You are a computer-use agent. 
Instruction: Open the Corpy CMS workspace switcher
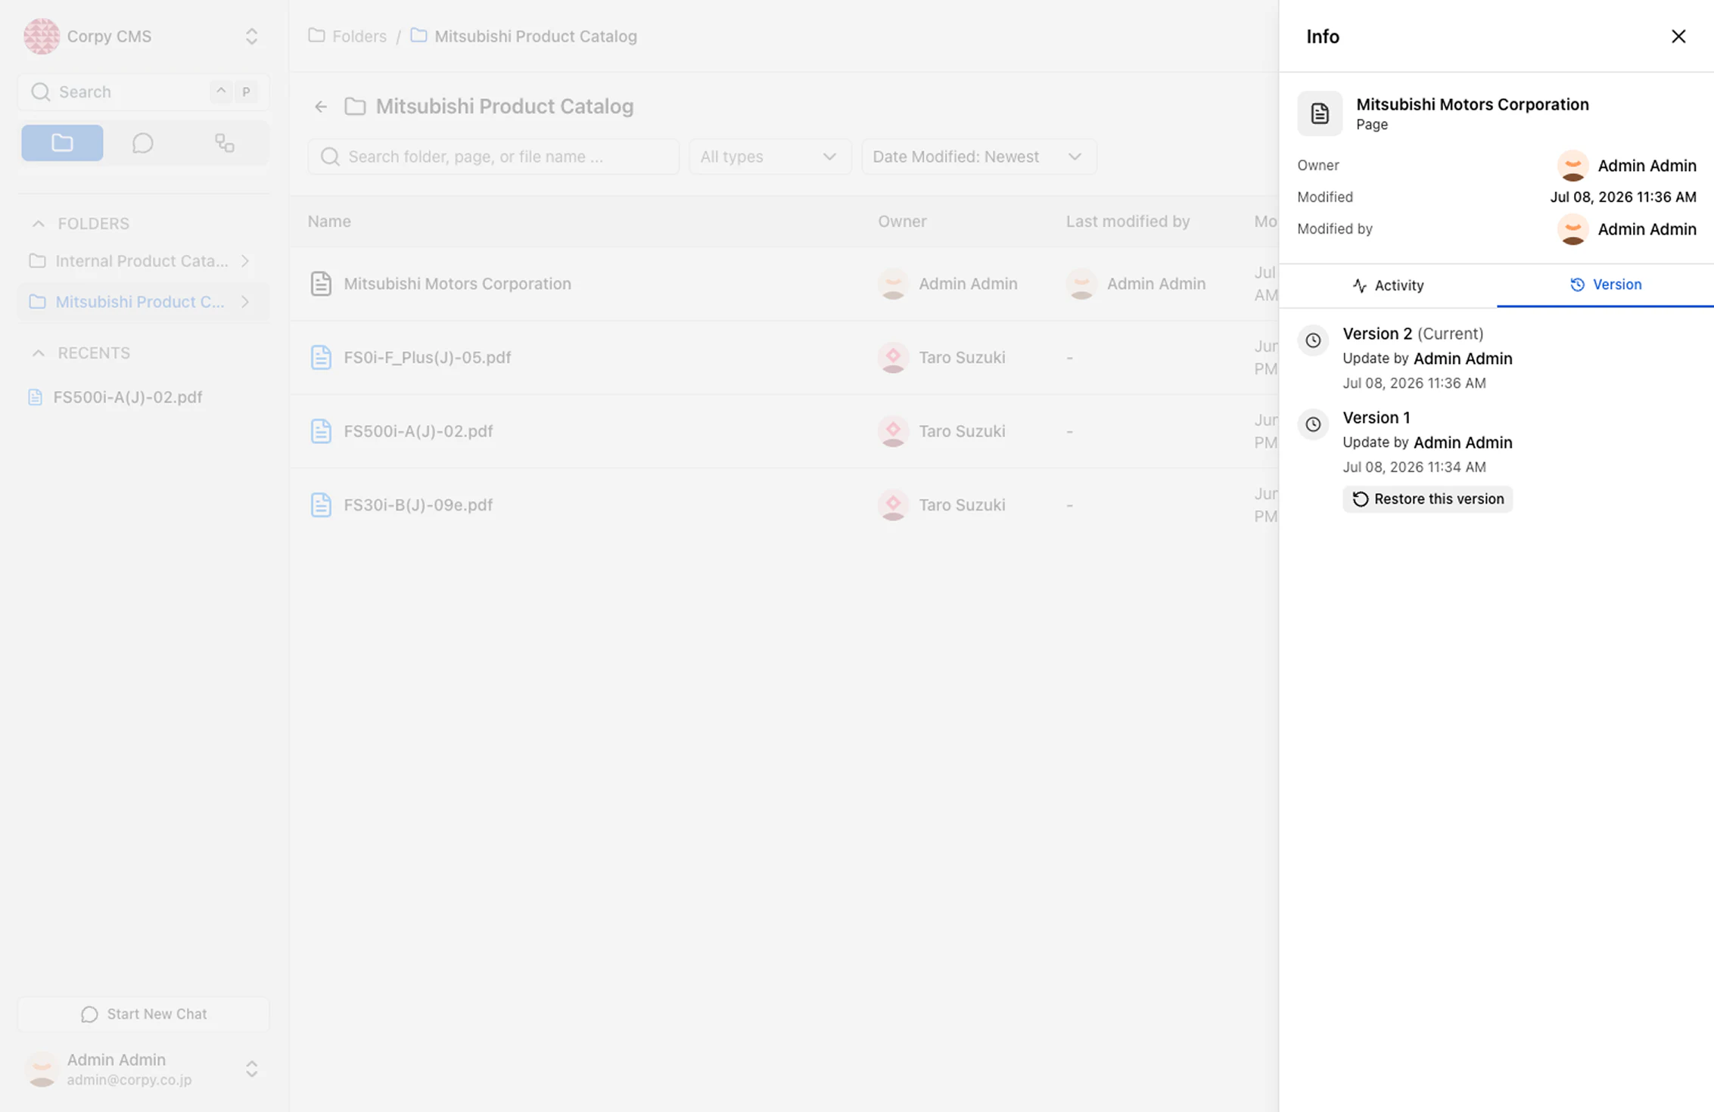(x=252, y=36)
